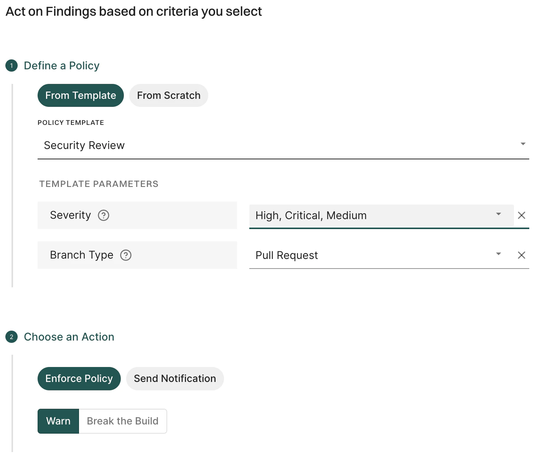Switch action to Send Notification

click(175, 378)
